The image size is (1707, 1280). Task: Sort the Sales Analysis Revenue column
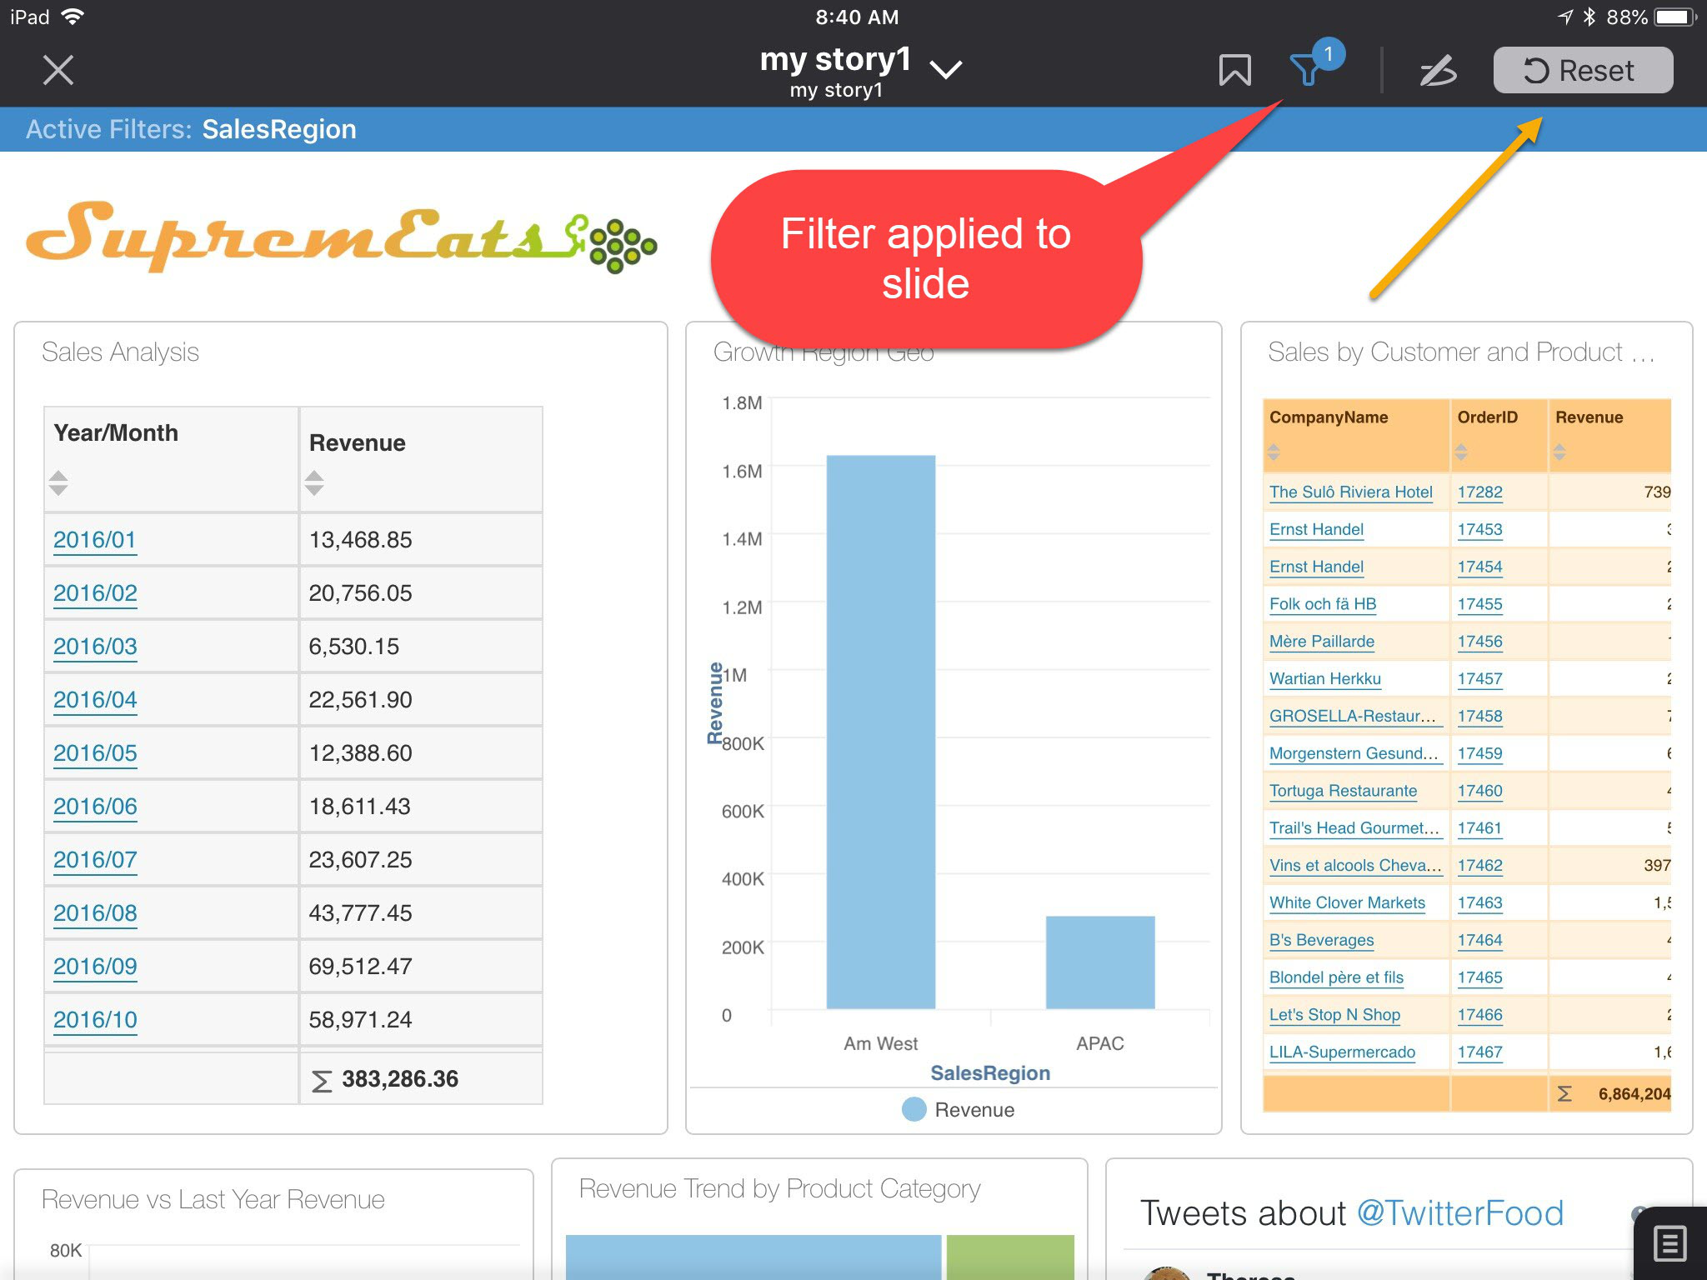click(x=314, y=482)
